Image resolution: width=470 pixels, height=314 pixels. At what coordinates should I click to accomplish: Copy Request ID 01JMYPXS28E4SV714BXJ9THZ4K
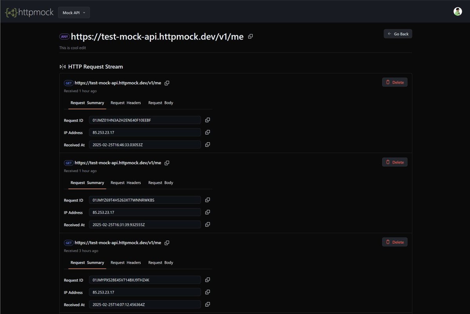(x=208, y=280)
